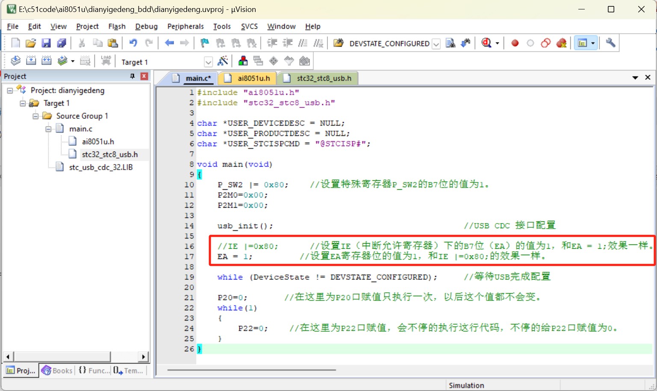Save the current file
657x391 pixels.
pyautogui.click(x=46, y=43)
